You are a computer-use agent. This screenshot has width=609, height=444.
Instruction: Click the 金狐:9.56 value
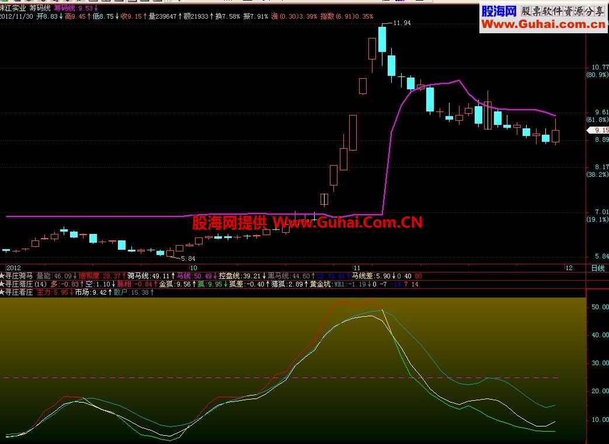178,284
